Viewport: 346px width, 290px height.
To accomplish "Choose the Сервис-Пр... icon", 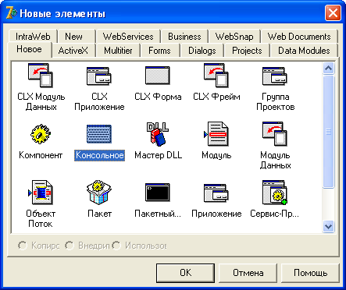I will tap(275, 193).
